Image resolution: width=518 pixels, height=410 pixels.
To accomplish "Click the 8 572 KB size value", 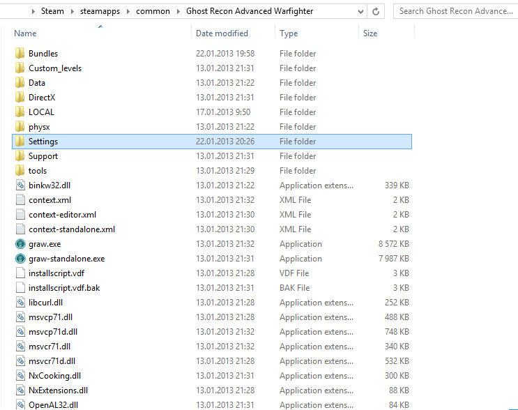I will click(393, 244).
